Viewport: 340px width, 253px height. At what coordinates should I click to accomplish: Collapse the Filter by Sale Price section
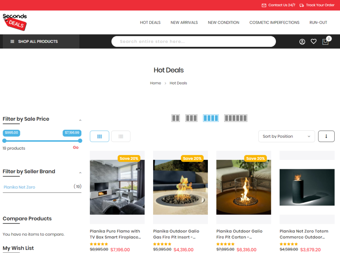point(80,120)
